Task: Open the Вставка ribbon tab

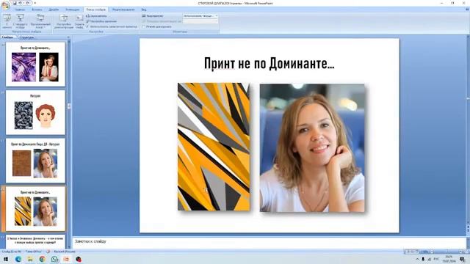Action: (37, 10)
